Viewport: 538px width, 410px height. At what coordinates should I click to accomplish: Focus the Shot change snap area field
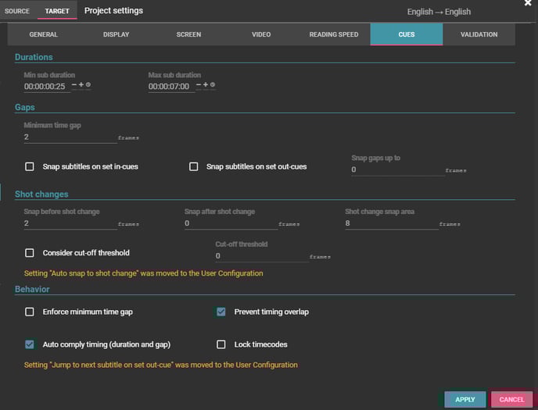point(391,223)
